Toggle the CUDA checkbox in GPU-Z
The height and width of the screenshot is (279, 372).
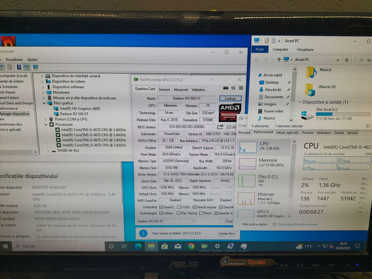click(179, 207)
